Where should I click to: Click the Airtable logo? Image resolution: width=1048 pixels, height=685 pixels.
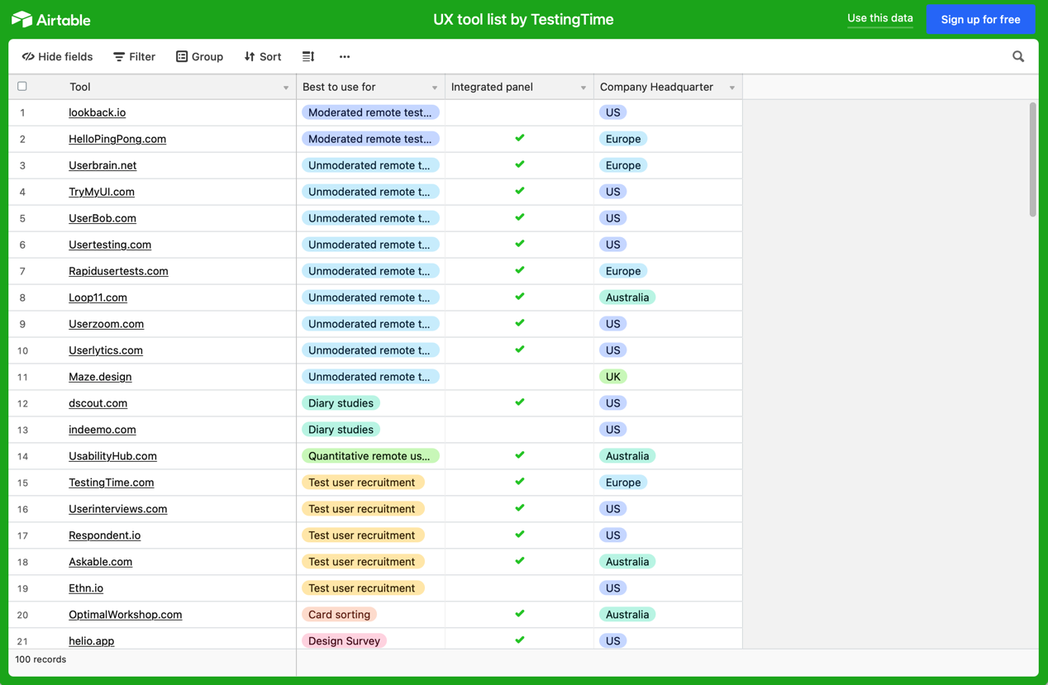50,19
